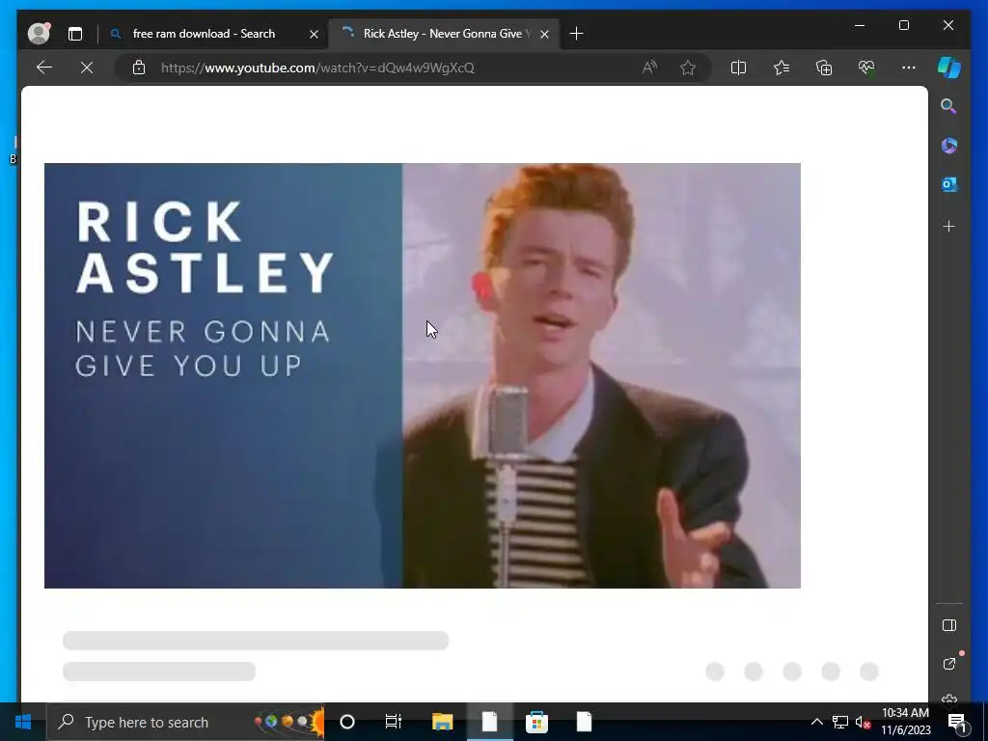Open the muted volume tray icon
This screenshot has width=988, height=741.
click(864, 722)
